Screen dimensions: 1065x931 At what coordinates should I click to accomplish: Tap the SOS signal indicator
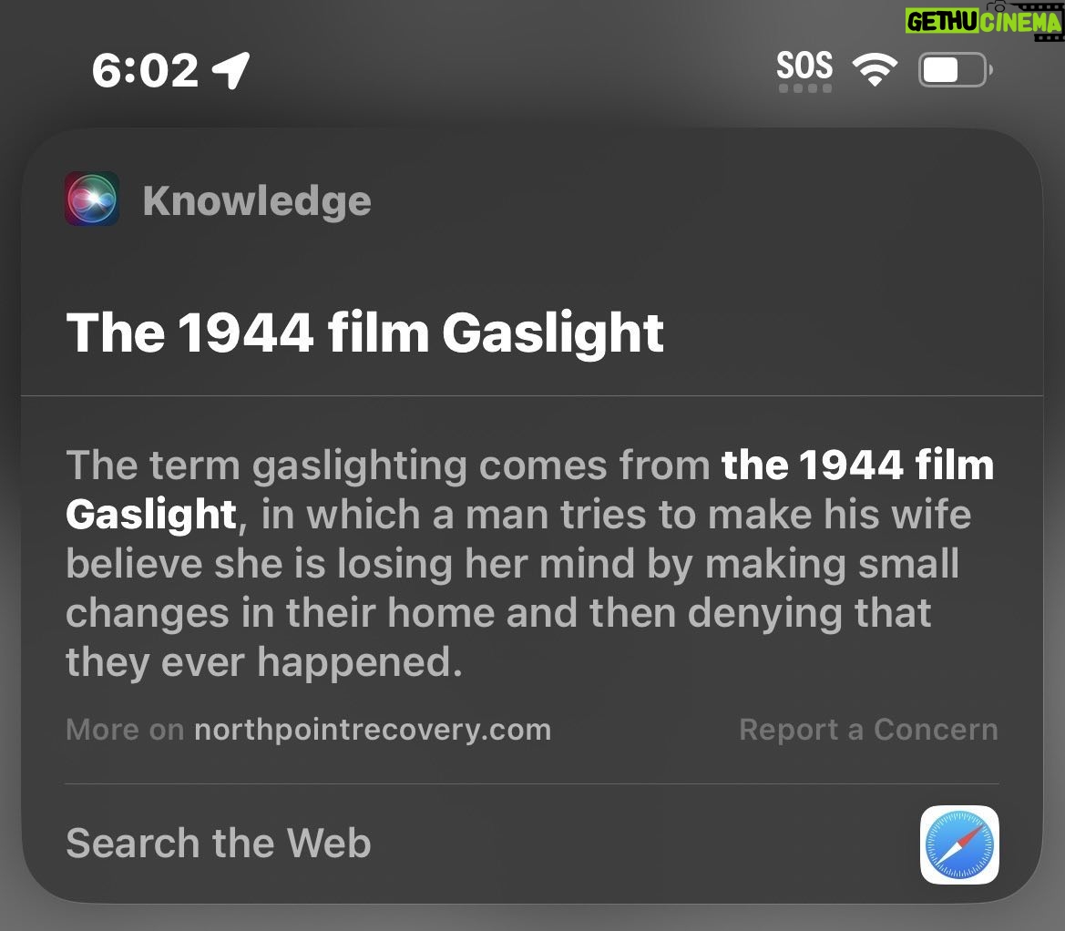804,66
